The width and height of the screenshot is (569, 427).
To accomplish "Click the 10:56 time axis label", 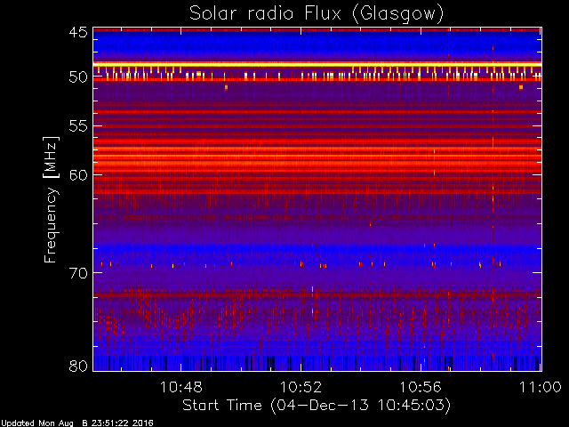I will point(421,387).
